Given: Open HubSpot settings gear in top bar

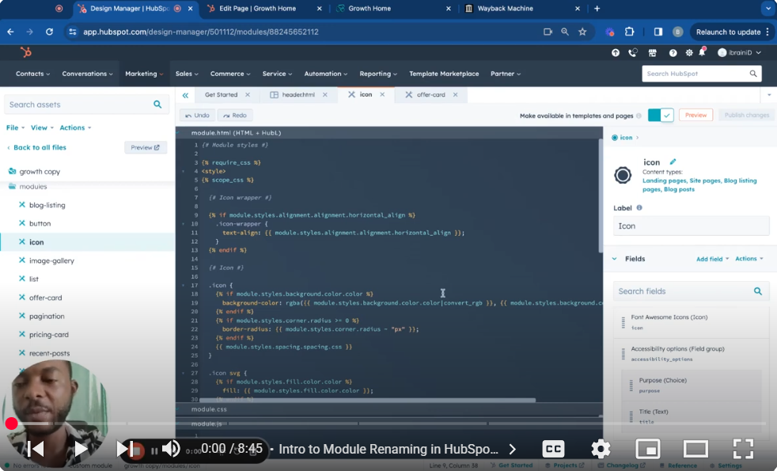Looking at the screenshot, I should point(689,52).
